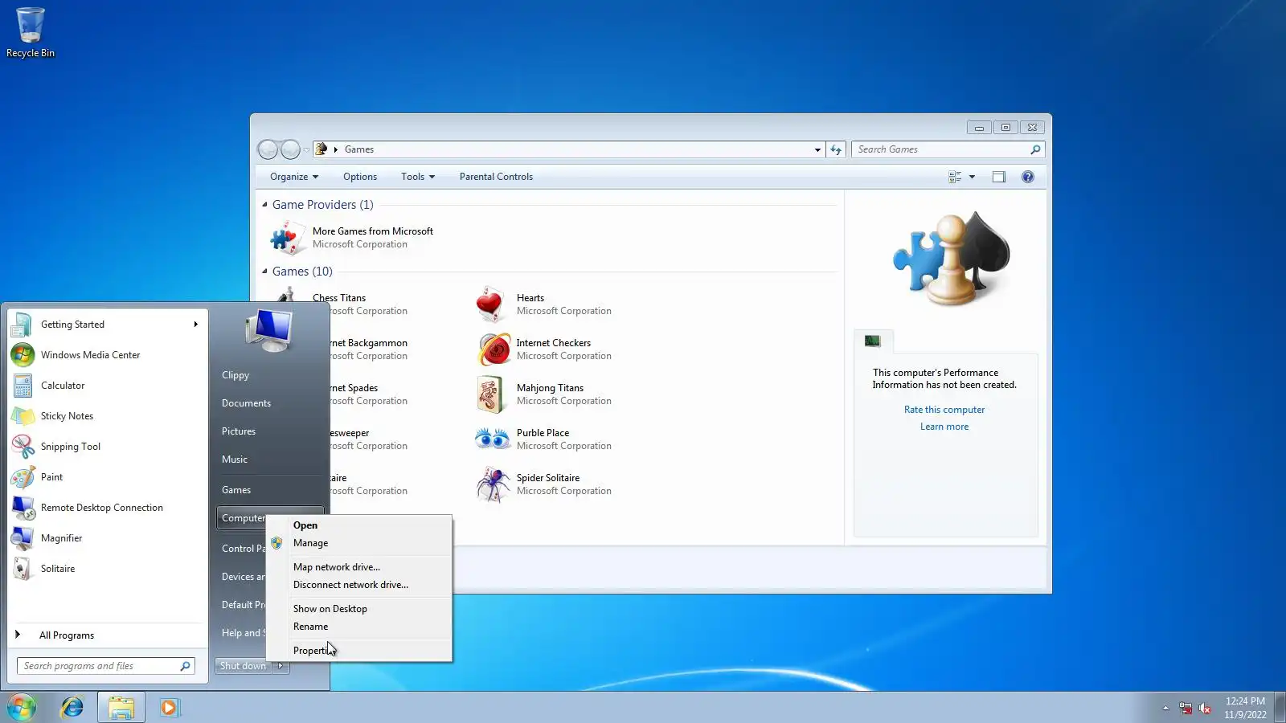Launch Solitaire from the Start menu icon
Screen dimensions: 1286x723
23,569
